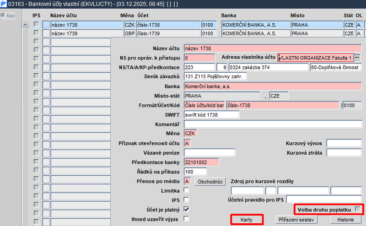The image size is (366, 226).
Task: Click the Formát field Číslo účtu/kód ban
Action: point(204,105)
